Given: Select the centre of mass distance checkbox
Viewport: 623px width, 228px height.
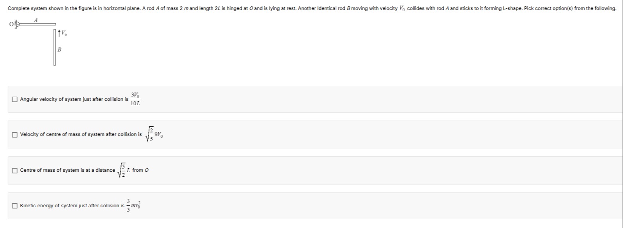Looking at the screenshot, I should tap(15, 171).
